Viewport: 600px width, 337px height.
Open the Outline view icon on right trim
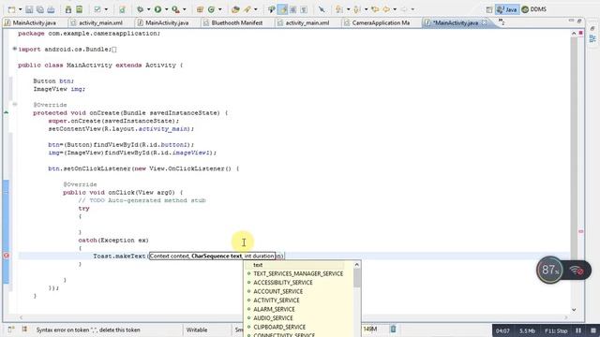click(592, 38)
